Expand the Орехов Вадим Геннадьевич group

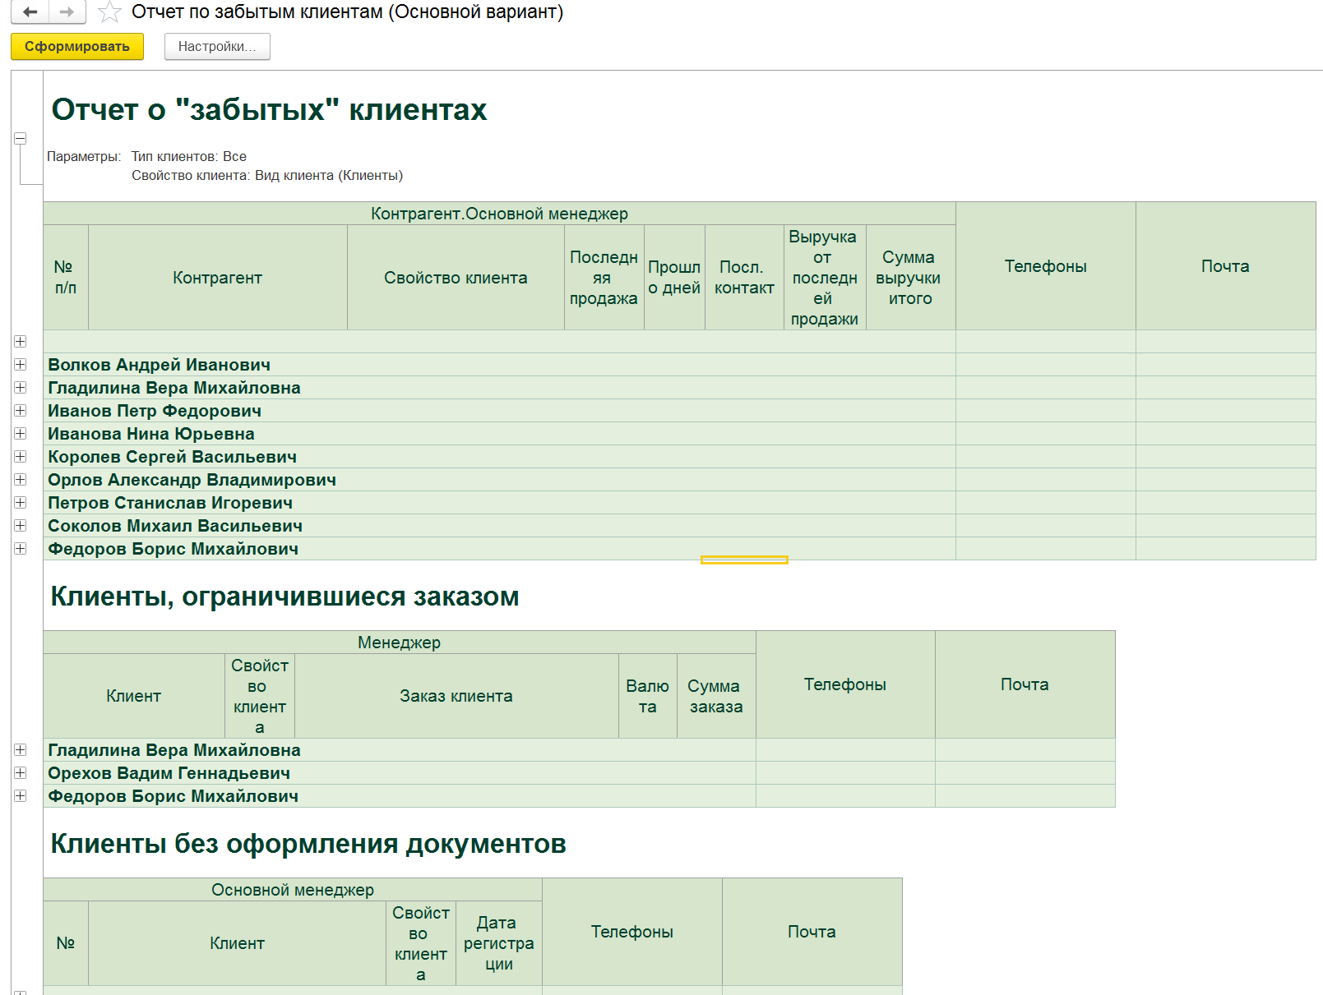point(21,773)
